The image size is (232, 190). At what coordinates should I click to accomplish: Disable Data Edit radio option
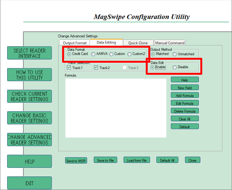[174, 67]
